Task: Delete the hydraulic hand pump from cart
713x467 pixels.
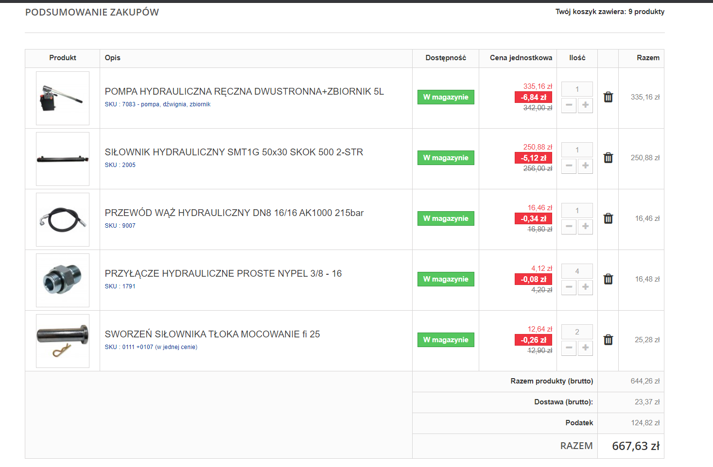Action: 608,97
